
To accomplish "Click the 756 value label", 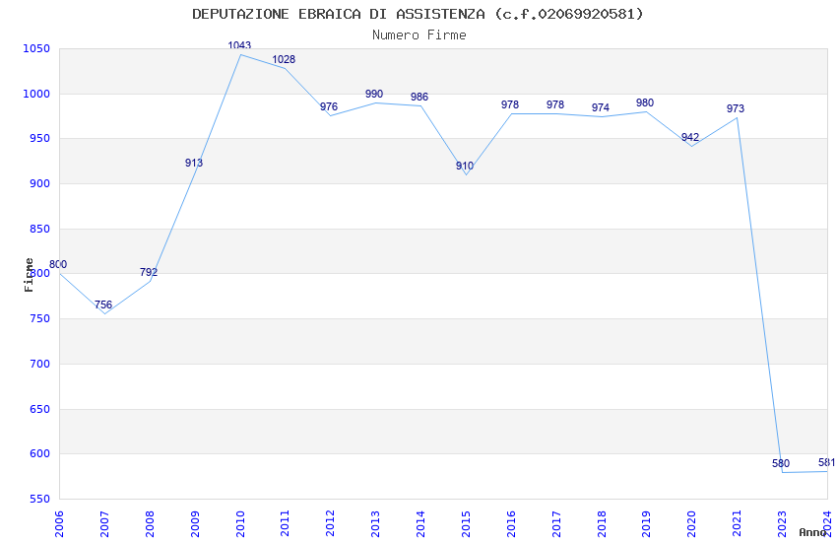I will (x=103, y=305).
